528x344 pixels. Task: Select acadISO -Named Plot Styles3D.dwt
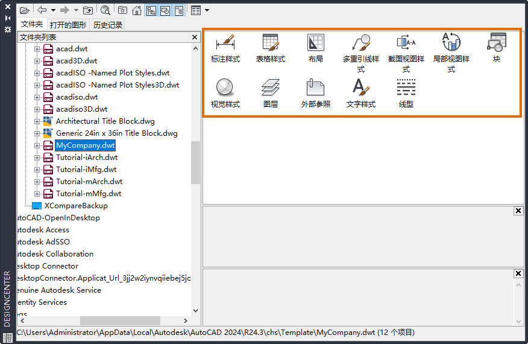click(x=118, y=85)
